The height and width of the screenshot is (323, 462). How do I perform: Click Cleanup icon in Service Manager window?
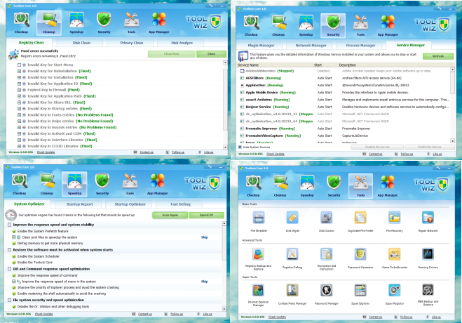pos(278,26)
